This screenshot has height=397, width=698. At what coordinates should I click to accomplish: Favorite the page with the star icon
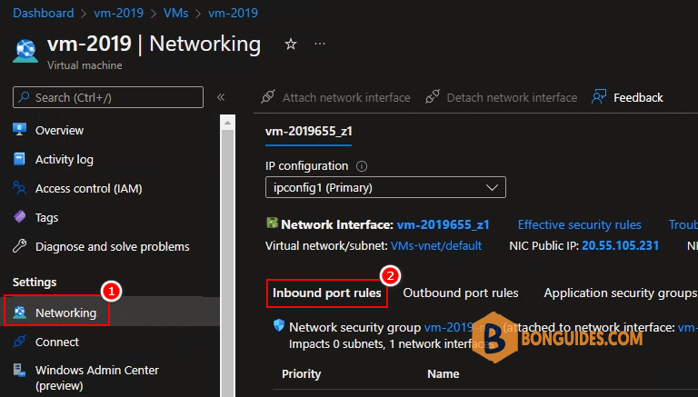291,45
